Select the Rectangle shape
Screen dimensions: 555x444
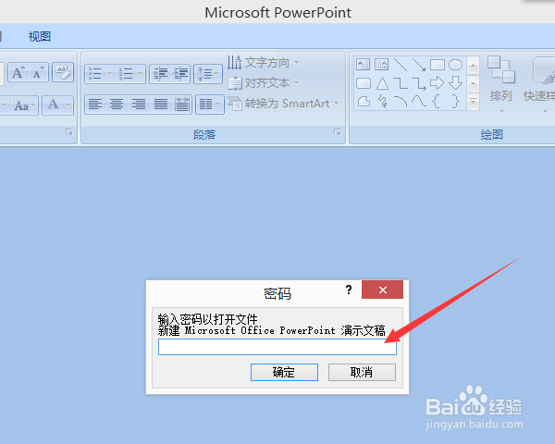pos(438,65)
